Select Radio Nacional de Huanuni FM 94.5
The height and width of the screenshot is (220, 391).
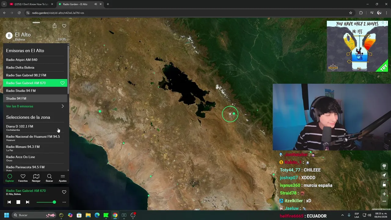pos(35,138)
